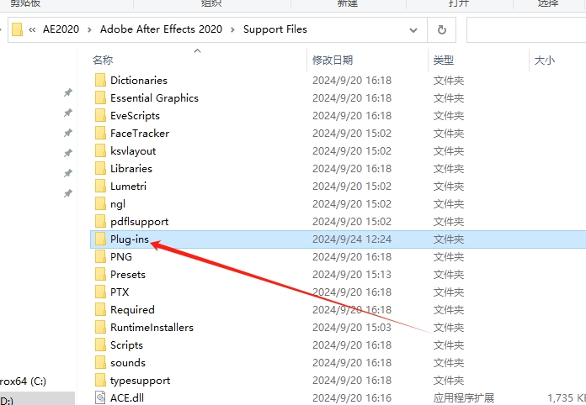Click Support Files in the breadcrumb

tap(275, 29)
